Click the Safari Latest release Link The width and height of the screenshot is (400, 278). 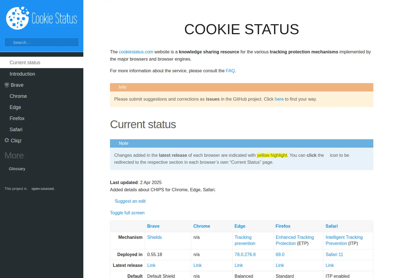pyautogui.click(x=330, y=265)
